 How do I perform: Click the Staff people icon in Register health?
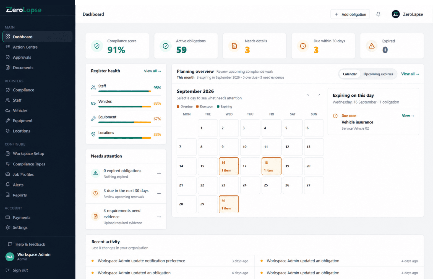(93, 88)
